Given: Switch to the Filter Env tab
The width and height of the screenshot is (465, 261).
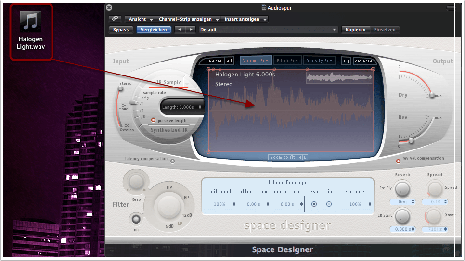Looking at the screenshot, I should coord(287,61).
